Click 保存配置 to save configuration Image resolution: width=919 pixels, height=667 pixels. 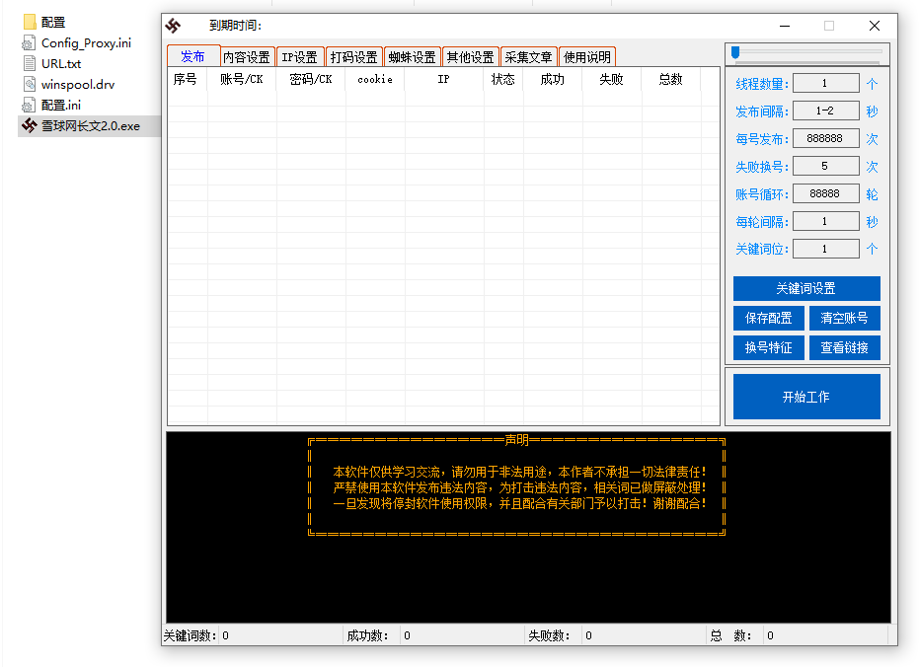[x=768, y=318]
